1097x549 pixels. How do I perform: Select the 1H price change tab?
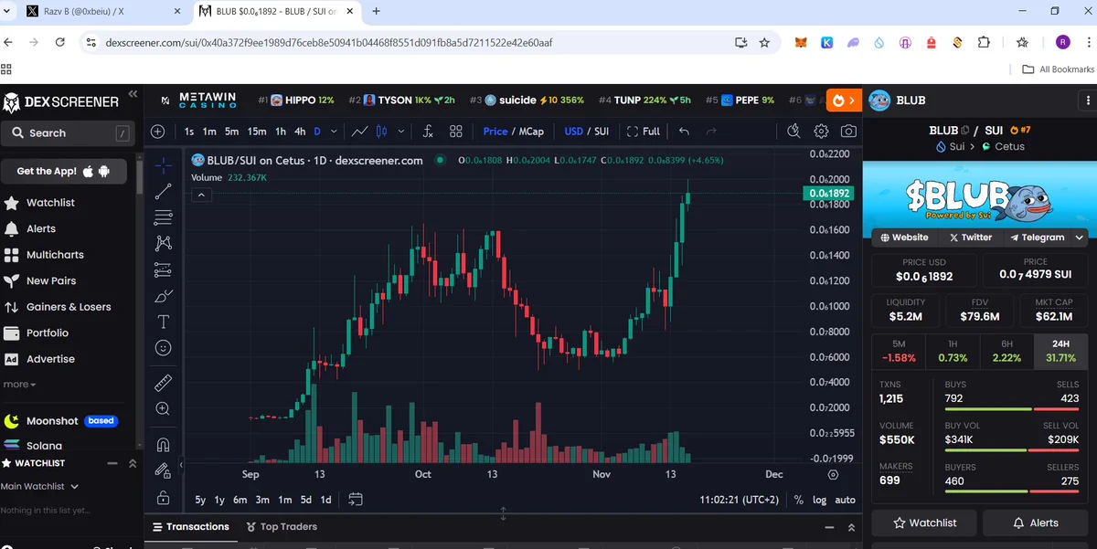[953, 351]
